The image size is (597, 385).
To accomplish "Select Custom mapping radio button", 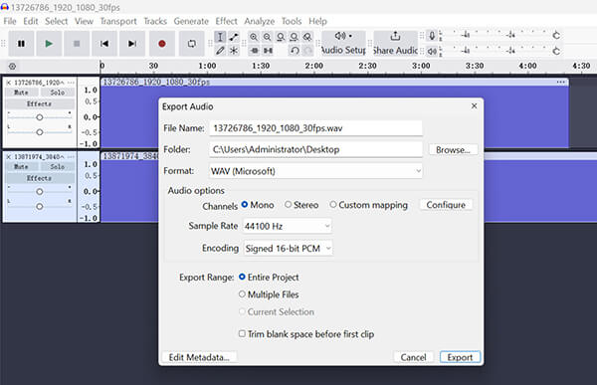I will 333,205.
